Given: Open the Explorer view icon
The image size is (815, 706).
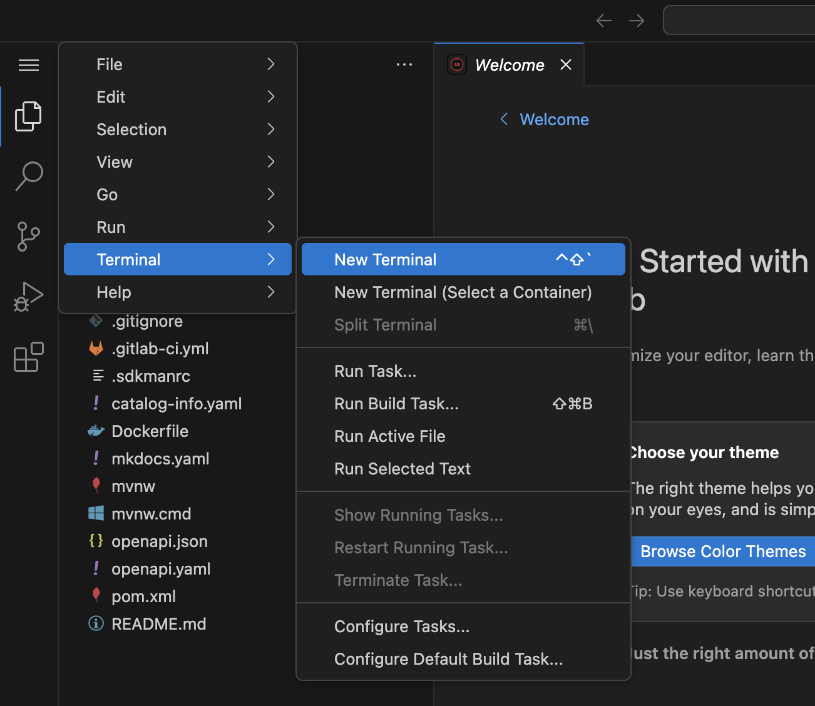Looking at the screenshot, I should (x=29, y=116).
